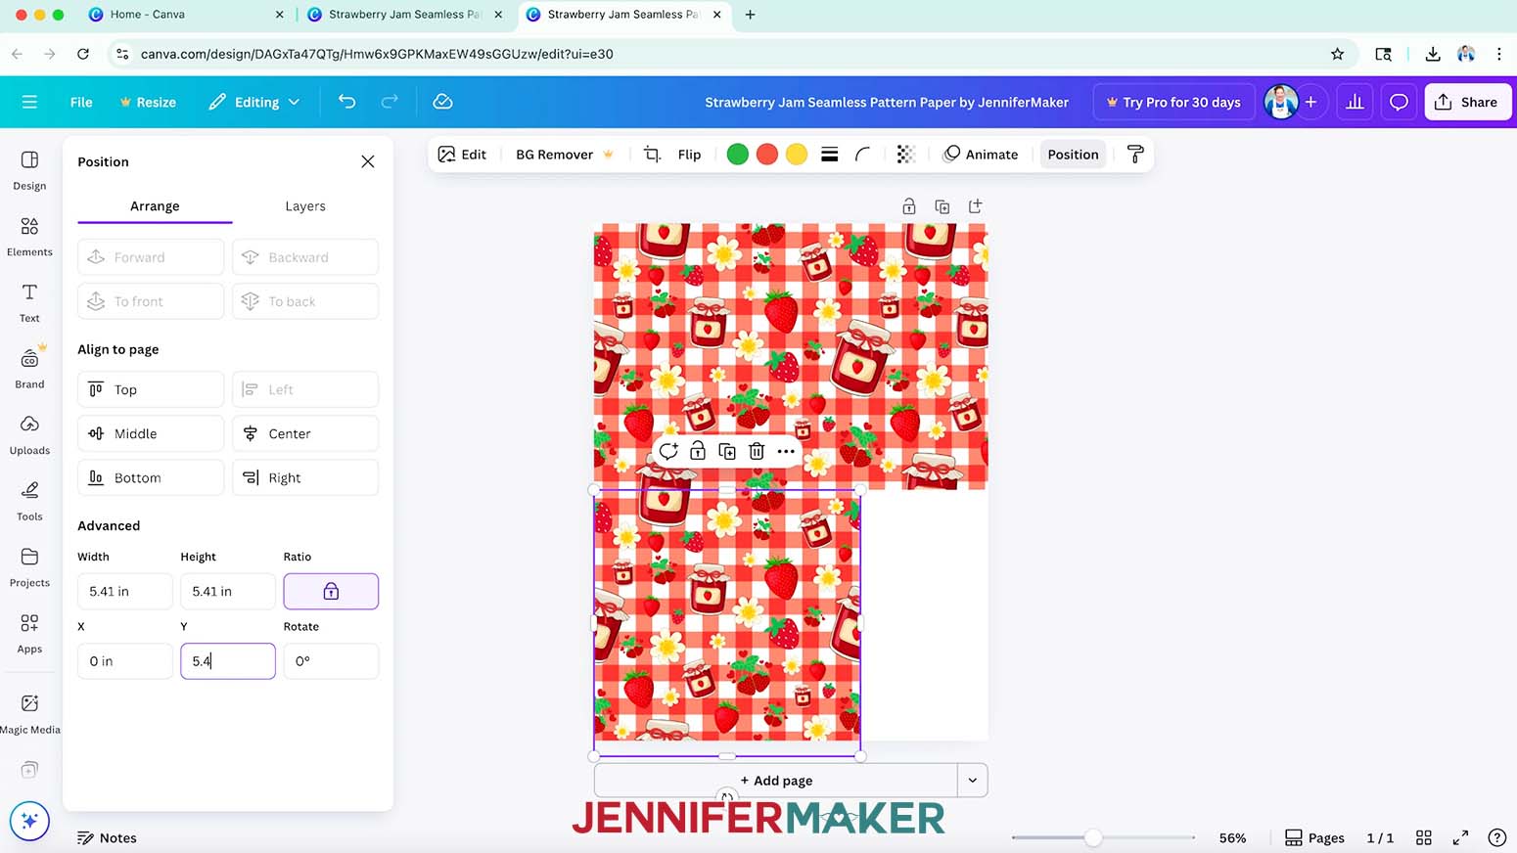Screen dimensions: 1517x853
Task: Click the Add page button
Action: (x=775, y=781)
